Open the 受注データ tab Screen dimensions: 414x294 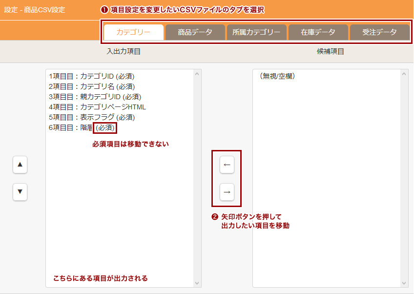379,32
